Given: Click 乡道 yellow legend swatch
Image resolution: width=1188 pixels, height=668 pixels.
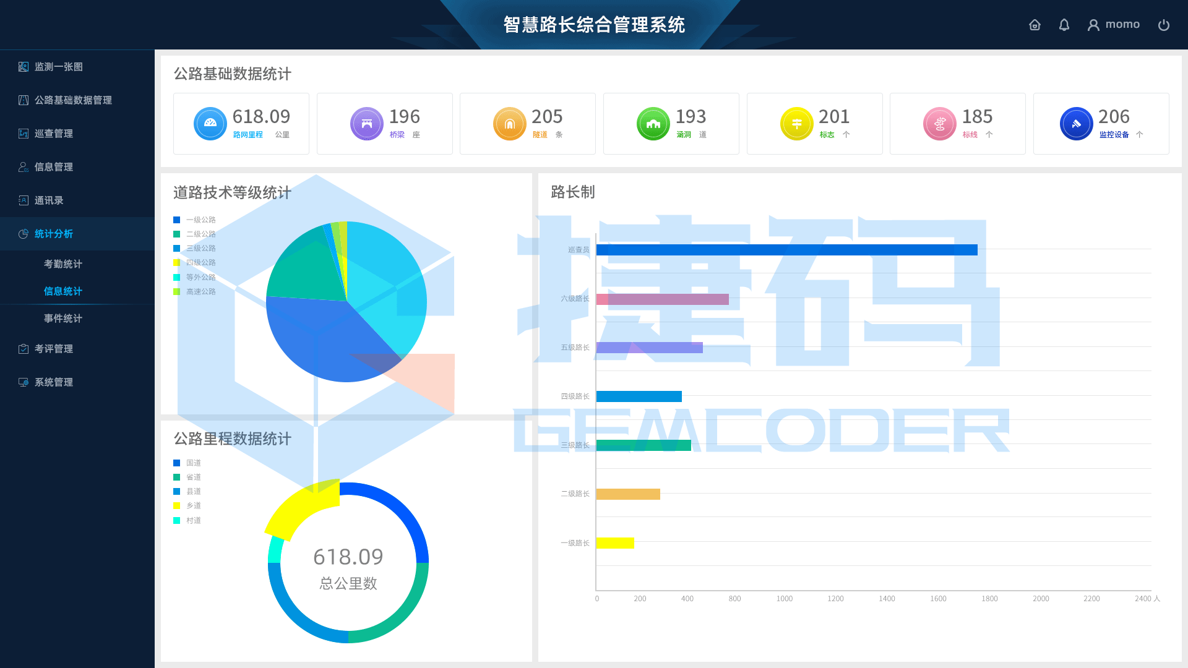Looking at the screenshot, I should pos(176,506).
